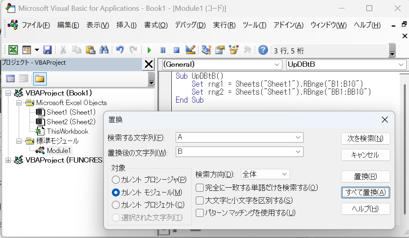The image size is (409, 238).
Task: Open the 実行(R) menu
Action: pyautogui.click(x=224, y=25)
